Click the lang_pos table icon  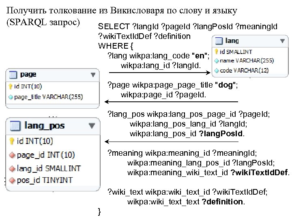point(15,126)
